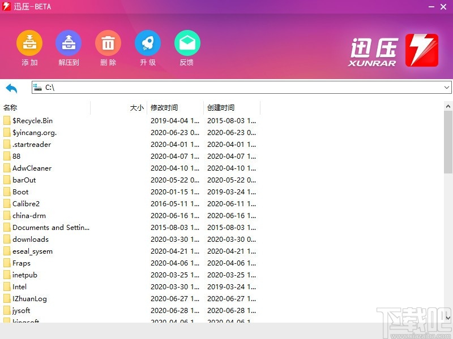Sort by the 修改时间 column header
The height and width of the screenshot is (339, 453).
(164, 107)
